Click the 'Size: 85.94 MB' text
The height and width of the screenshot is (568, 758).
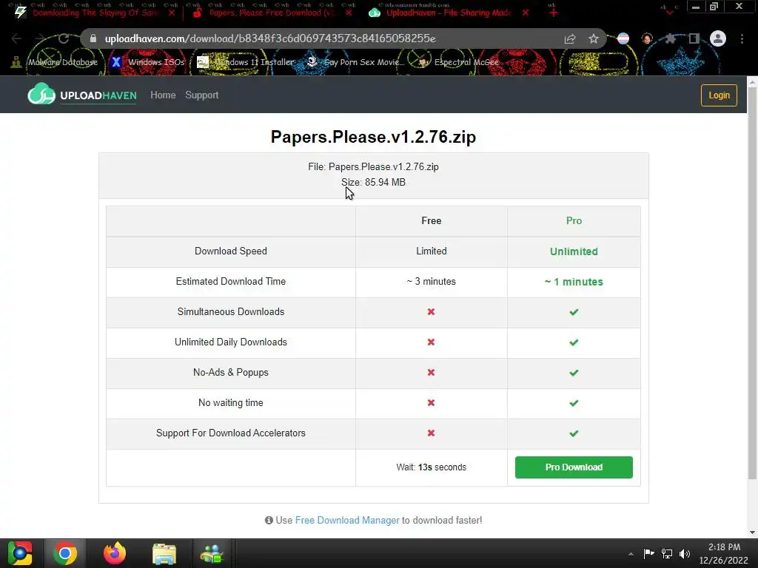click(373, 182)
